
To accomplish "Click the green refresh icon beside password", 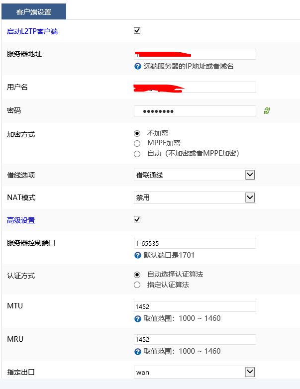I will pos(267,110).
